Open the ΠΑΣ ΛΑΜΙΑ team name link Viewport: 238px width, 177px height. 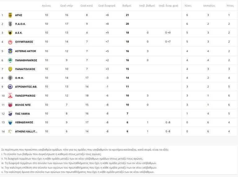coord(23,114)
